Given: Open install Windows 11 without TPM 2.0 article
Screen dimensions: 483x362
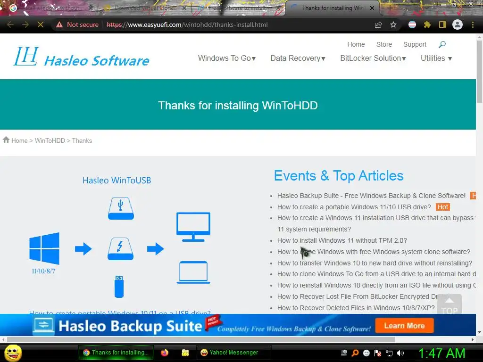Looking at the screenshot, I should pos(342,240).
